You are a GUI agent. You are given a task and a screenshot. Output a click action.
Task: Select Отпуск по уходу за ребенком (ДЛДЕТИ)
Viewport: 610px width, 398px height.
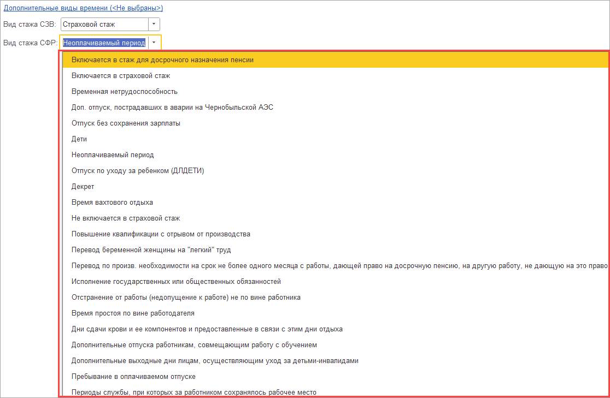336,171
